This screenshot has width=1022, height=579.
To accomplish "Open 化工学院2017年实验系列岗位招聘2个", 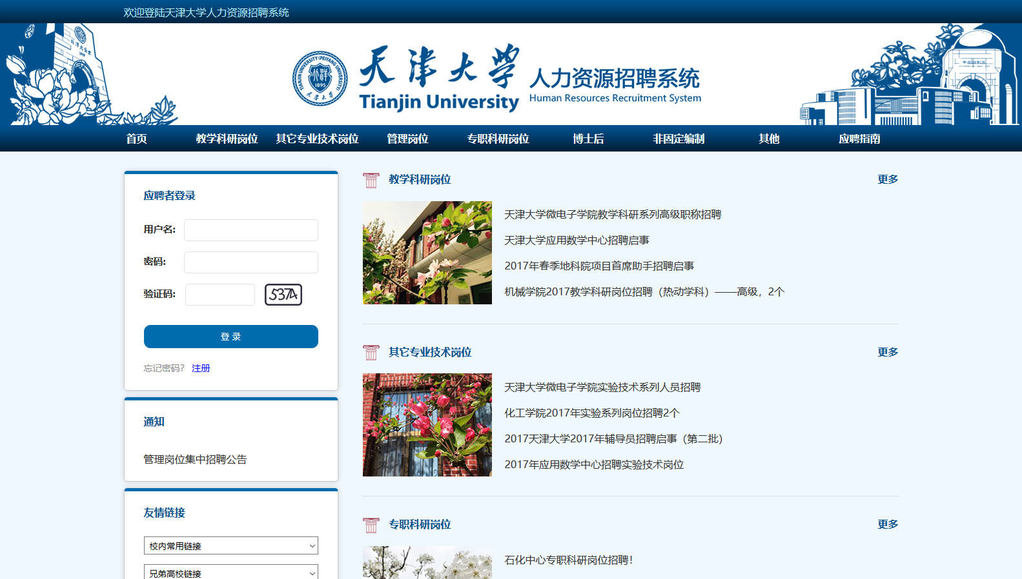I will tap(592, 413).
